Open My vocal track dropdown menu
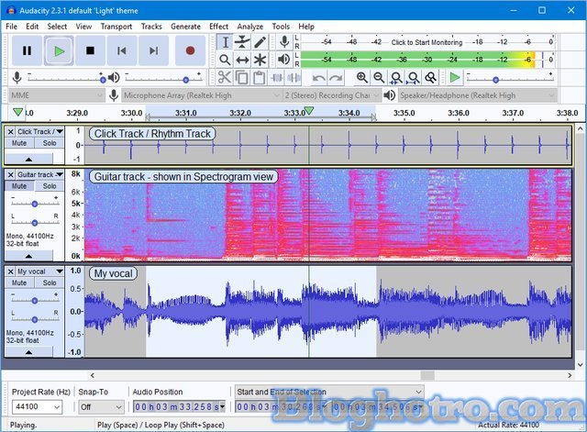 point(40,271)
